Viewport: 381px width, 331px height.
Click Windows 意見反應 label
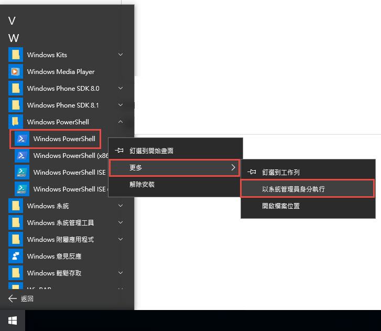coord(54,257)
